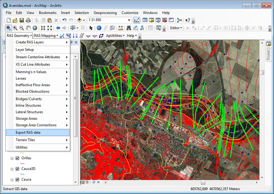Viewport: 274px width, 194px height.
Task: Open the Editor dropdown menu
Action: [x=176, y=28]
